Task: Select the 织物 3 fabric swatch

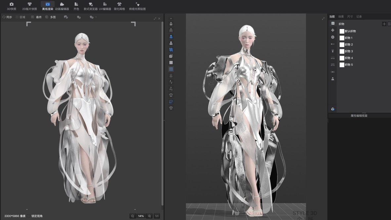Action: [x=342, y=51]
